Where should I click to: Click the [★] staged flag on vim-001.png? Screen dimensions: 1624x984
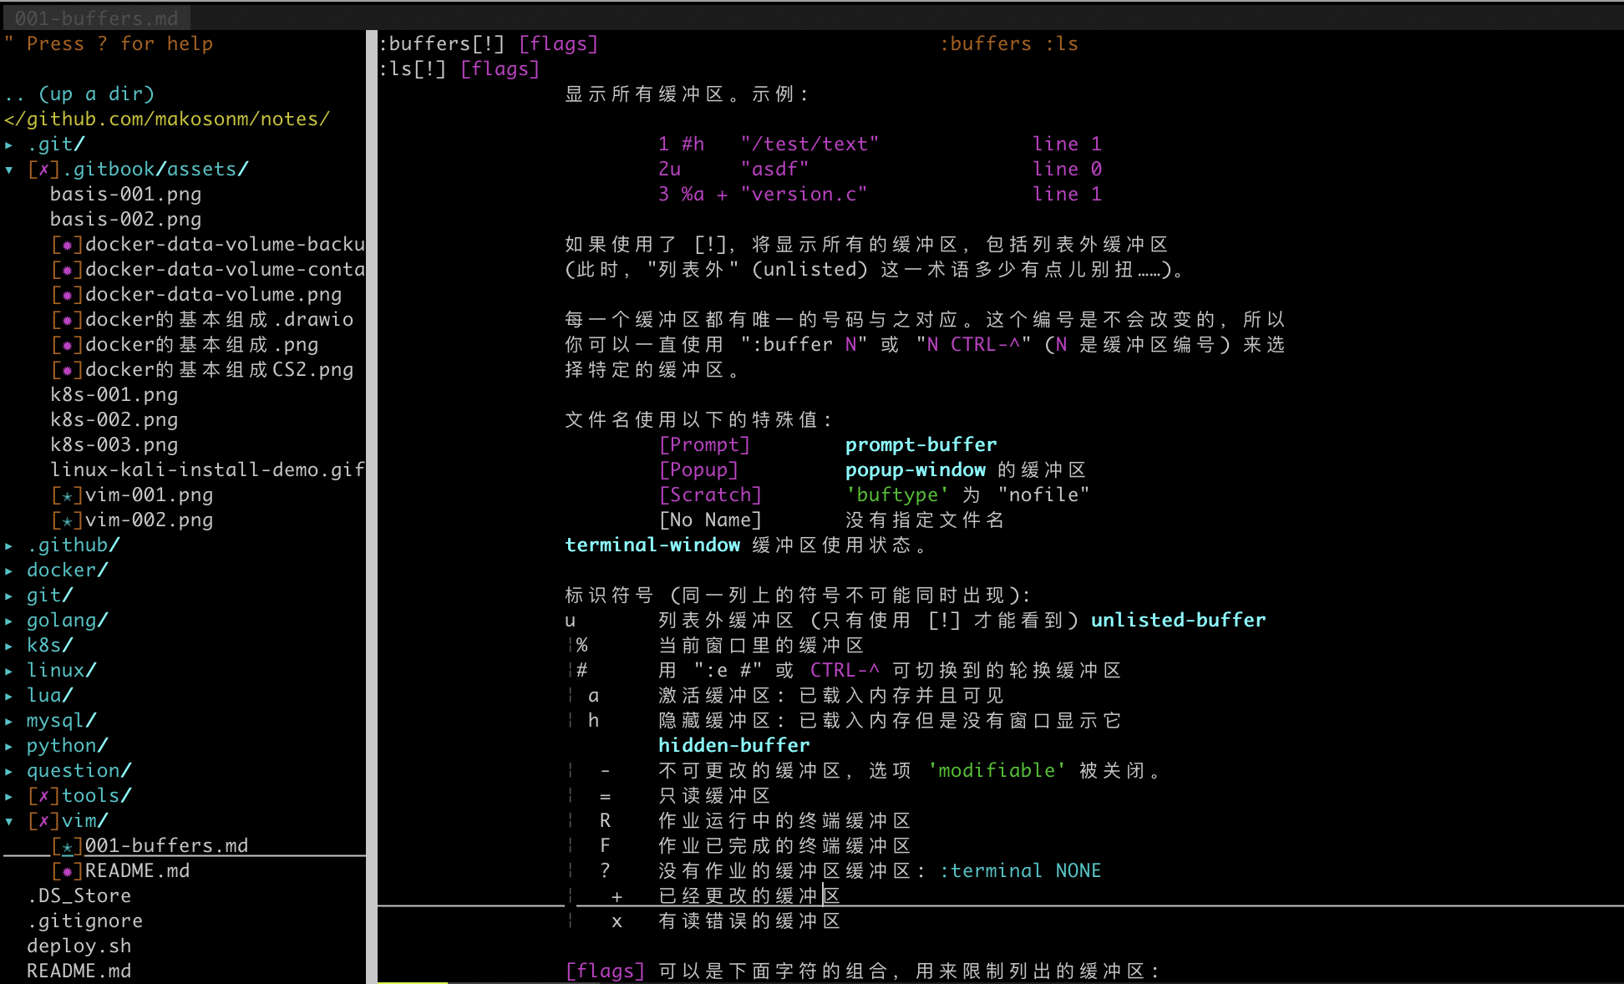coord(67,495)
